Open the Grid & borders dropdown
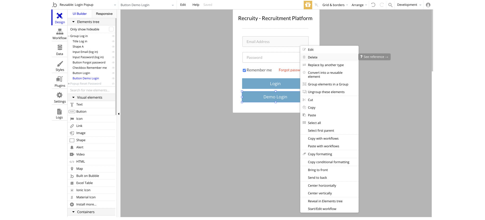The width and height of the screenshot is (485, 220). click(335, 5)
